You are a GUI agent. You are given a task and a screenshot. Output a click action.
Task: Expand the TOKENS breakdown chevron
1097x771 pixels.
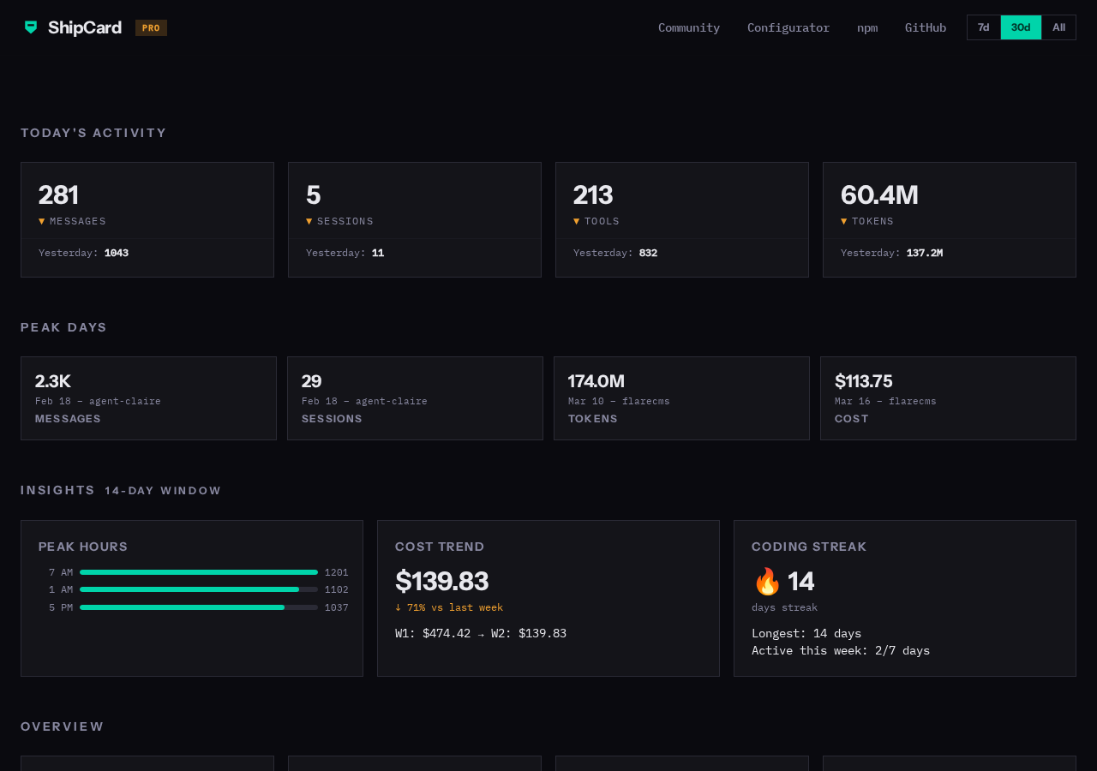click(843, 220)
